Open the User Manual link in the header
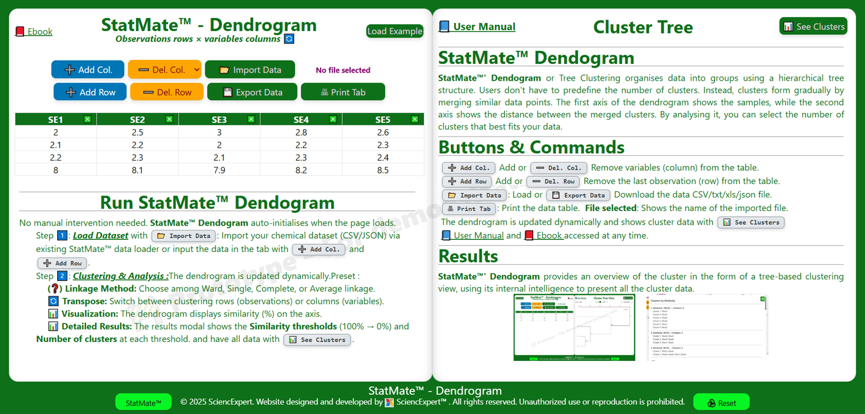The image size is (865, 414). [x=477, y=27]
